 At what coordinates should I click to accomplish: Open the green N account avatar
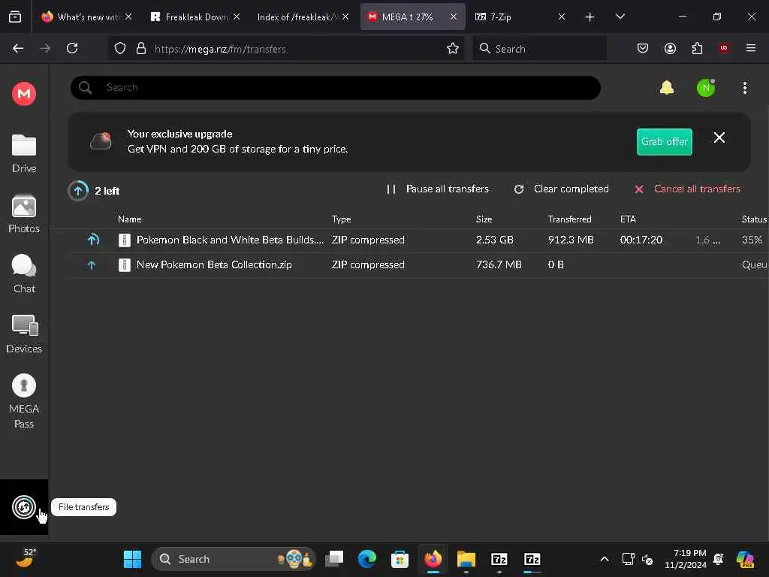point(706,88)
